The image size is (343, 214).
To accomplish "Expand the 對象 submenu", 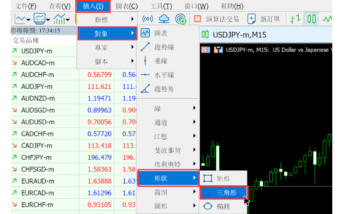I will pos(108,33).
